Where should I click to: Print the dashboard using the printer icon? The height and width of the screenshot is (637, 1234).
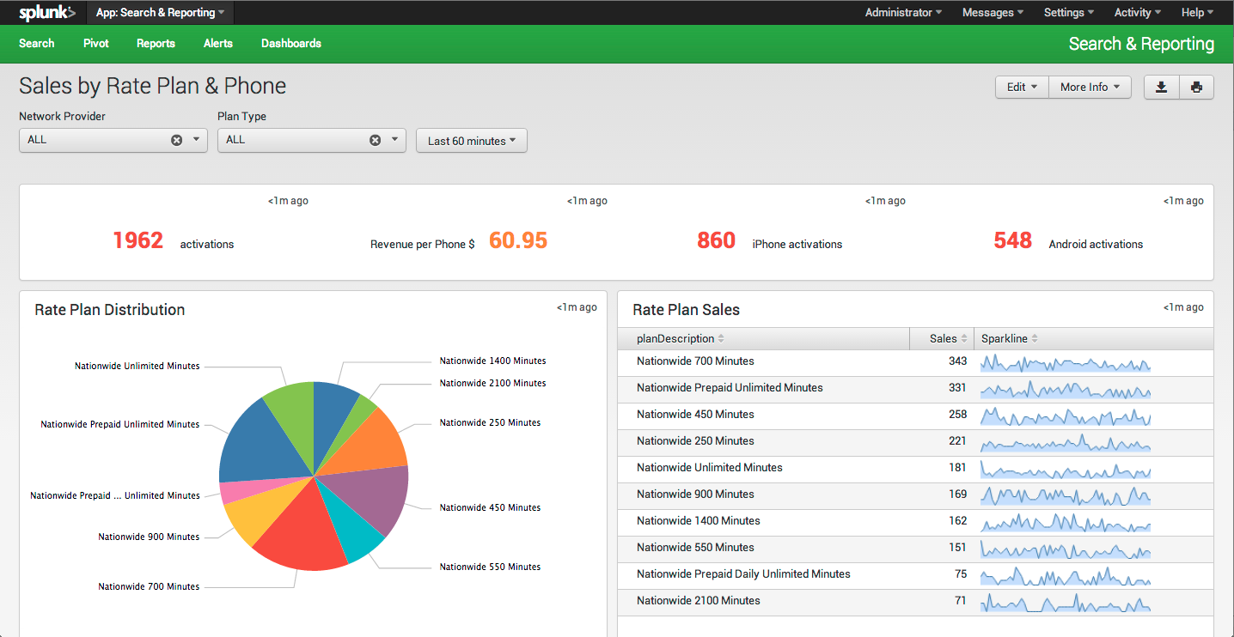pos(1197,87)
